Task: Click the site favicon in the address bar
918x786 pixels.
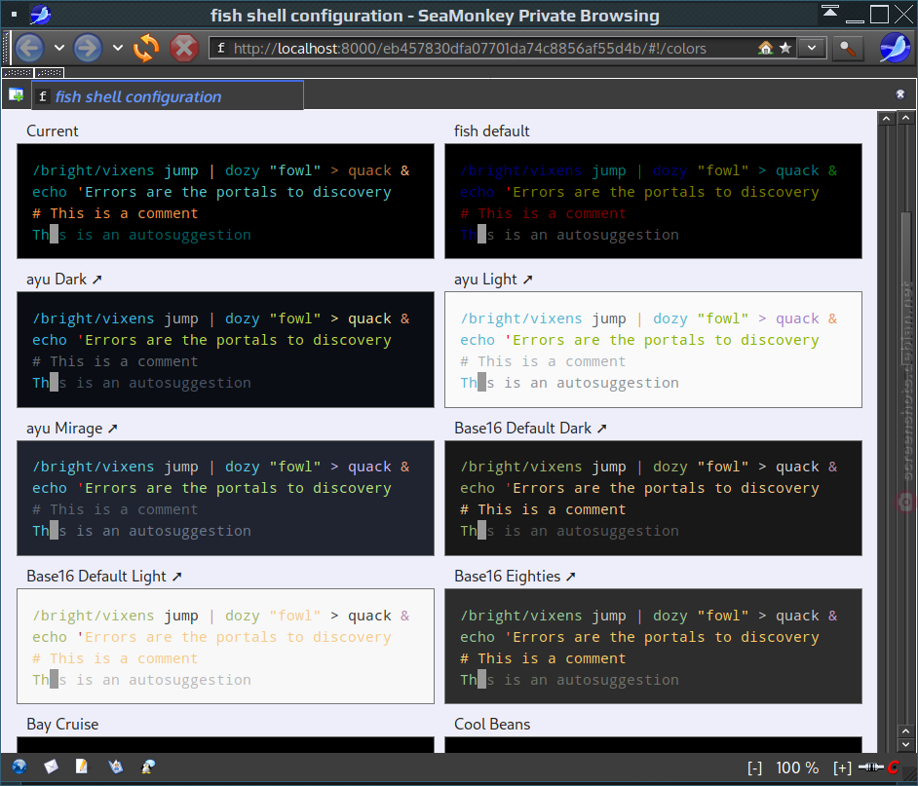Action: [221, 48]
